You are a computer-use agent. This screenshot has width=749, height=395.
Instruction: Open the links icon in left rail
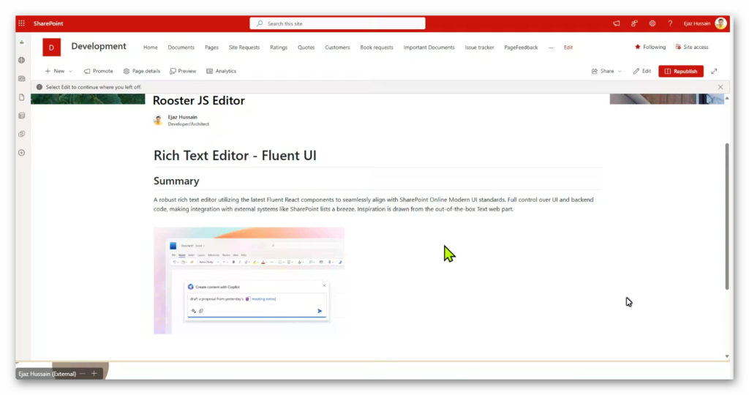21,134
